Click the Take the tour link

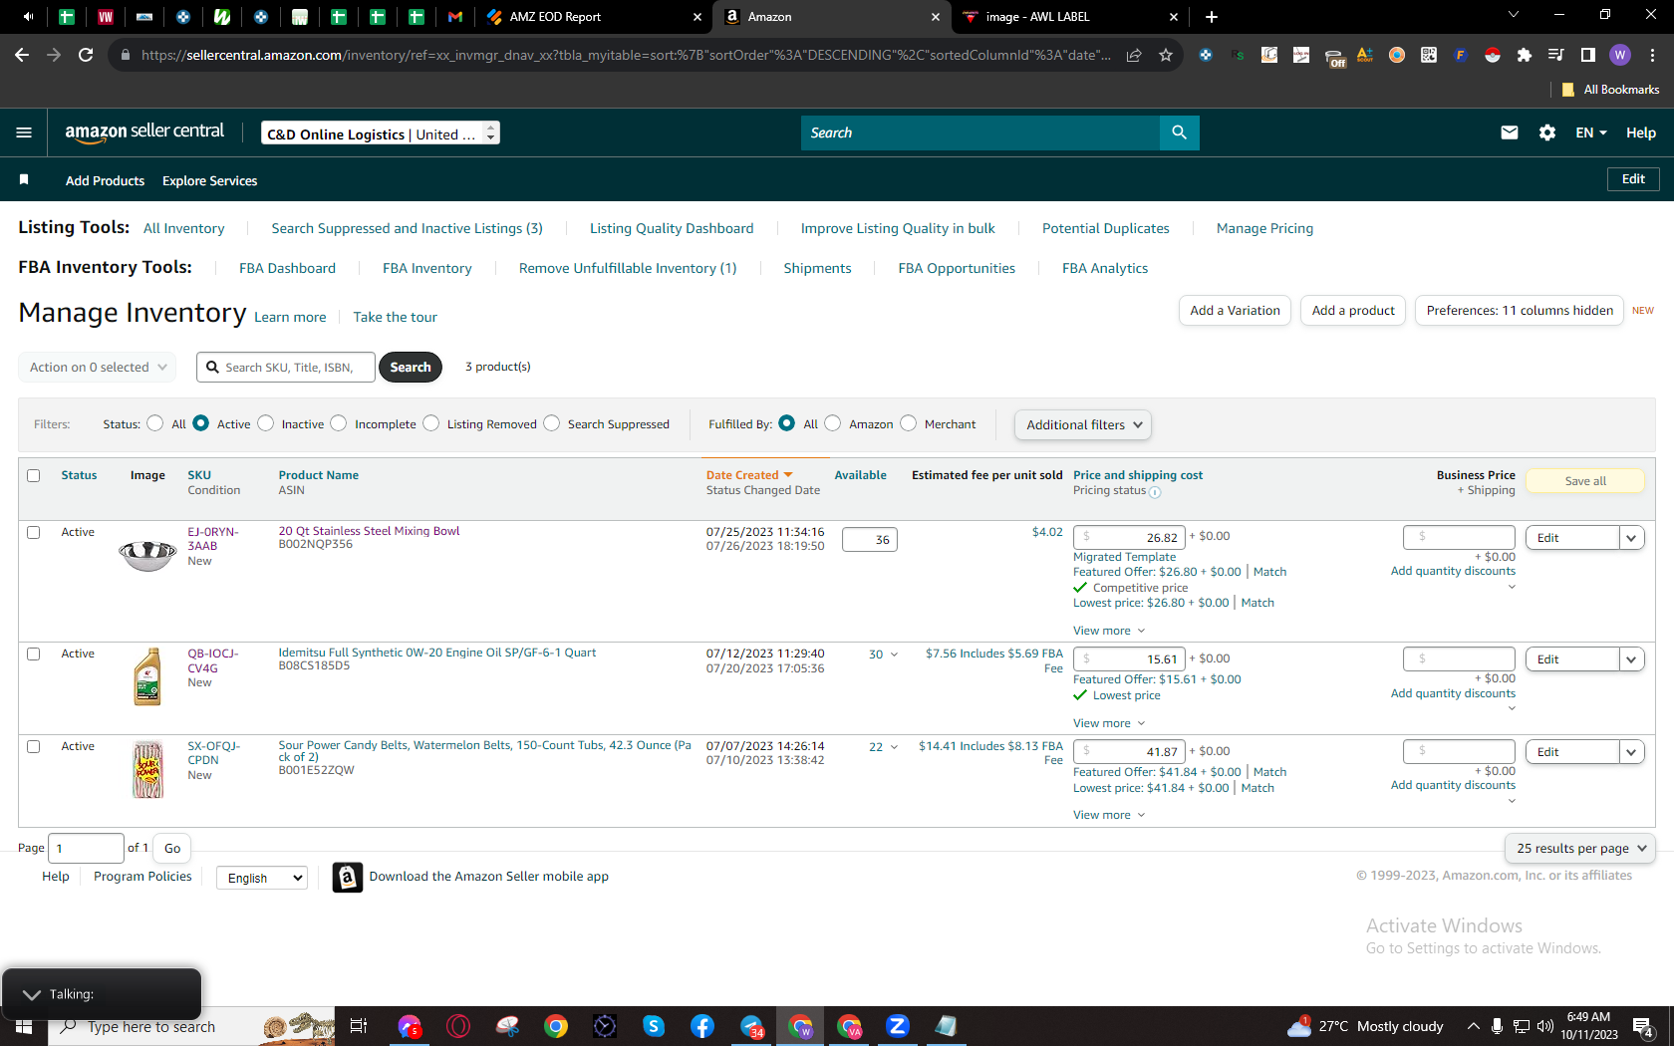click(395, 317)
